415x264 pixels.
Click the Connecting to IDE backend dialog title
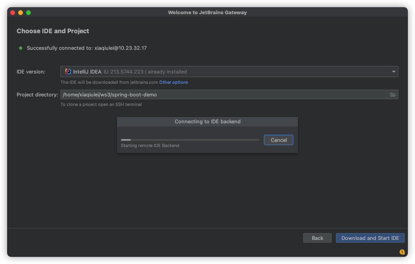207,121
